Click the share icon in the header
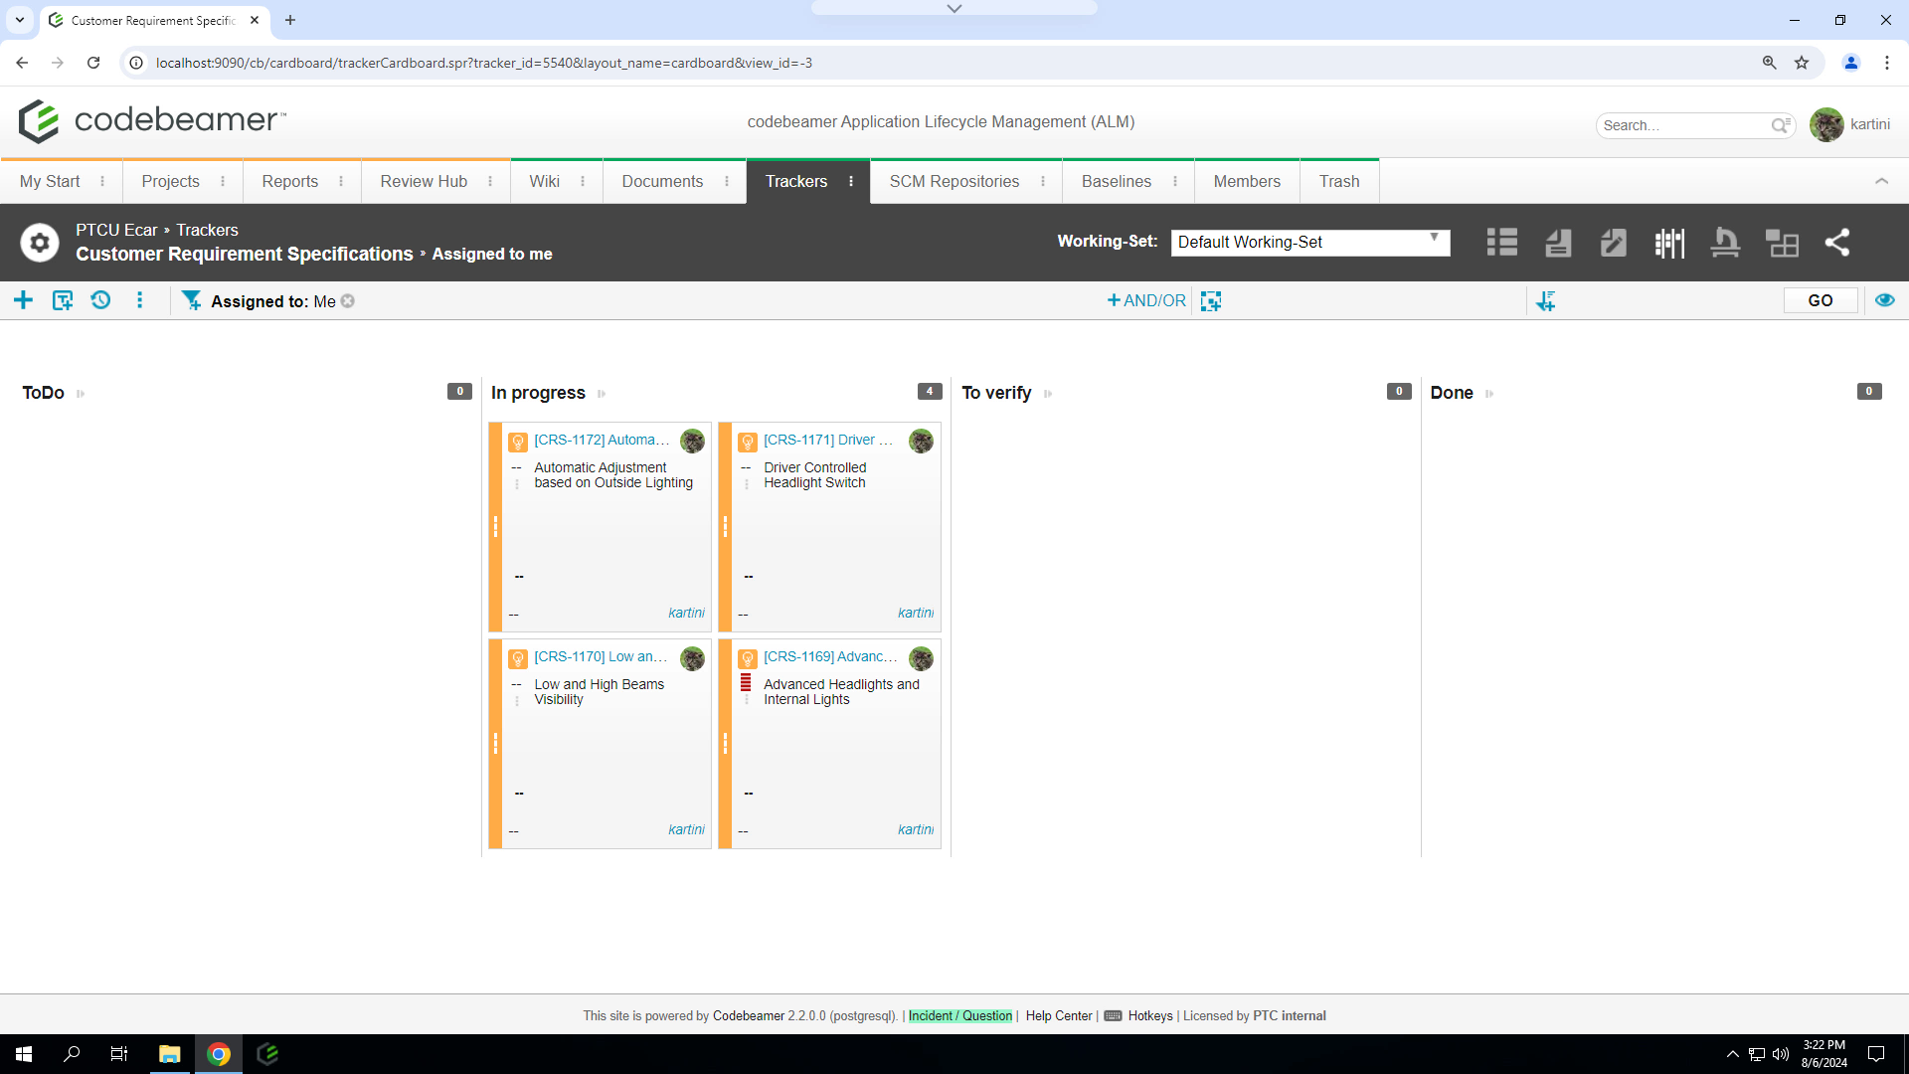The image size is (1909, 1074). pyautogui.click(x=1837, y=242)
